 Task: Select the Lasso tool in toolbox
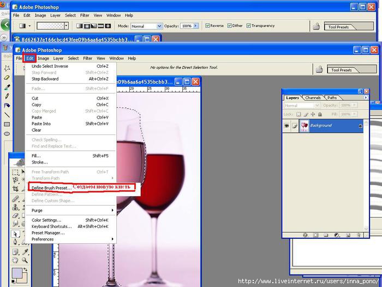tap(15, 180)
